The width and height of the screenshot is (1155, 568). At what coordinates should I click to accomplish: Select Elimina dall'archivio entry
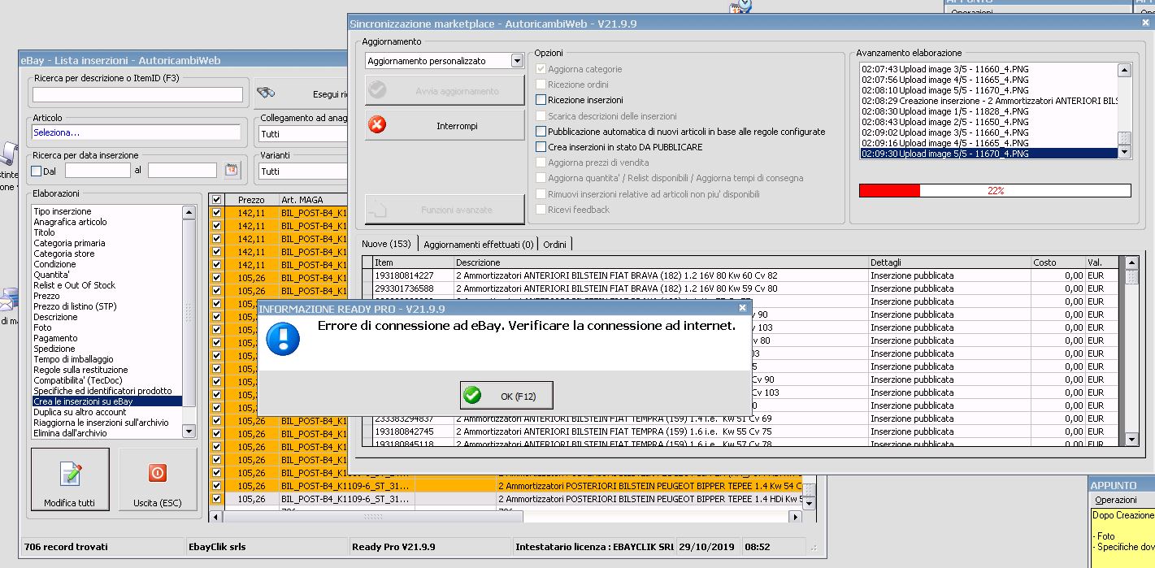coord(70,433)
